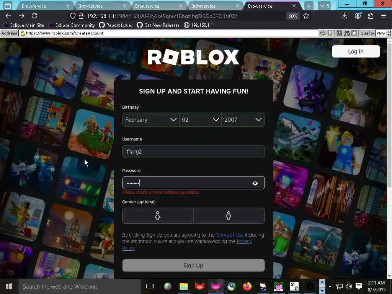This screenshot has height=294, width=392.
Task: Toggle password visibility with eye icon
Action: click(255, 183)
